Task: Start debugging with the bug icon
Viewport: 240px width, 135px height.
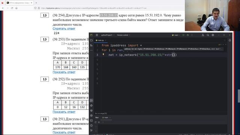Action: click(187, 35)
